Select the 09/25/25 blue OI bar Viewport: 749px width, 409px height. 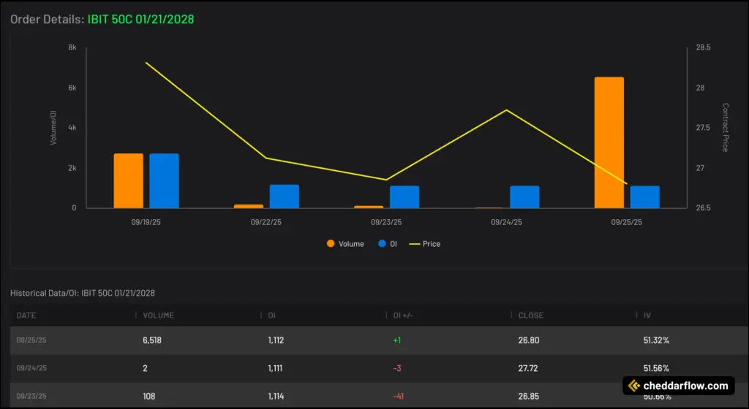645,197
